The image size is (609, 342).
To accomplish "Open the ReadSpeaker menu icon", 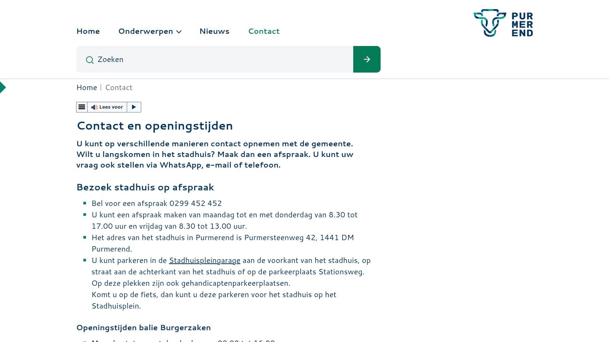I will coord(82,107).
